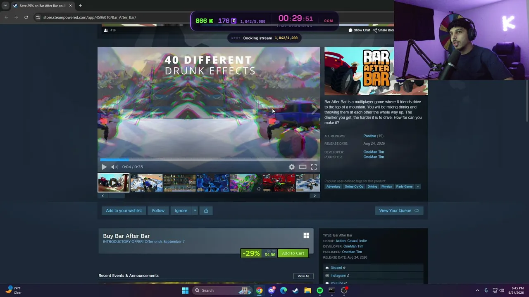
Task: Open developer OneMan Tim link near reviews
Action: tap(374, 152)
